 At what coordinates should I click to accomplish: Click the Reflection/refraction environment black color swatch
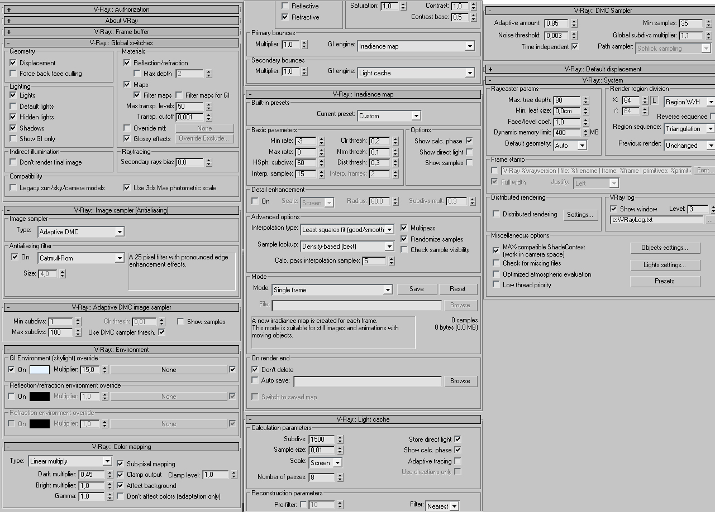(40, 397)
